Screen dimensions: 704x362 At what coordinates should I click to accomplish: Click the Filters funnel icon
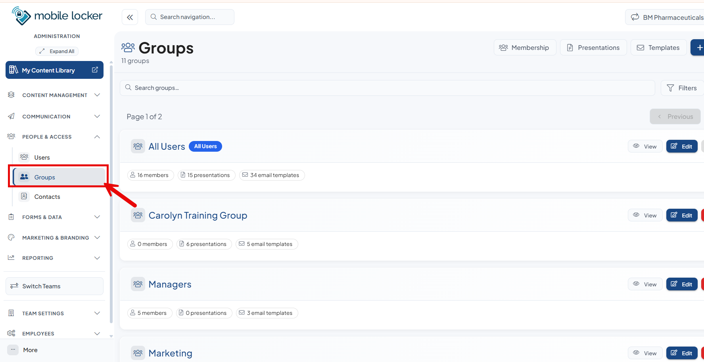(x=670, y=88)
